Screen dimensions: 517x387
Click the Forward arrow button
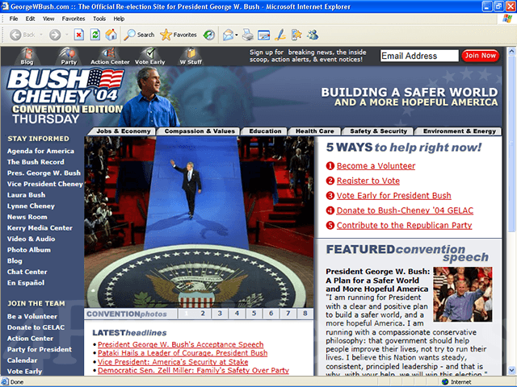(x=55, y=35)
